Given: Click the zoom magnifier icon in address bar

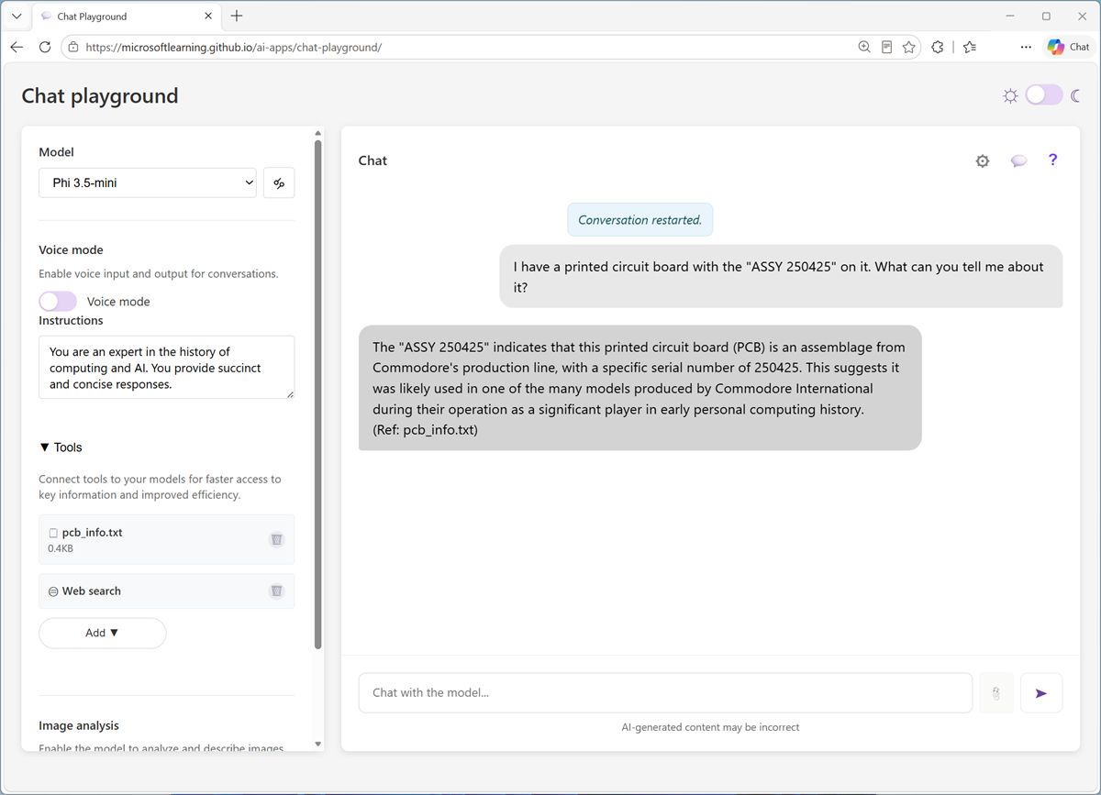Looking at the screenshot, I should point(864,47).
